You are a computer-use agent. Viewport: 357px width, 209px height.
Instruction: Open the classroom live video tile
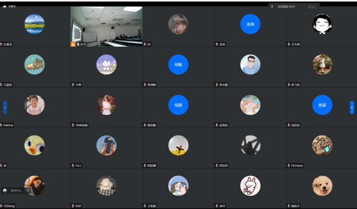coord(107,27)
